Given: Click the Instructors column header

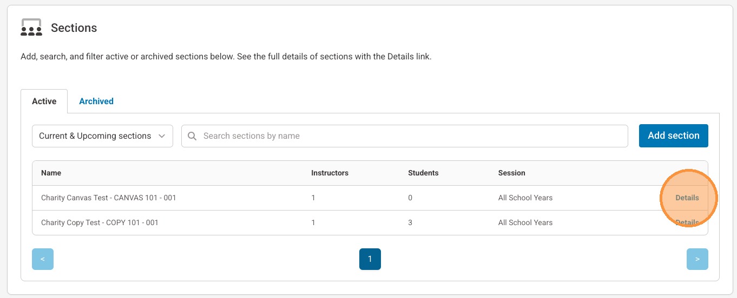Looking at the screenshot, I should coord(330,173).
